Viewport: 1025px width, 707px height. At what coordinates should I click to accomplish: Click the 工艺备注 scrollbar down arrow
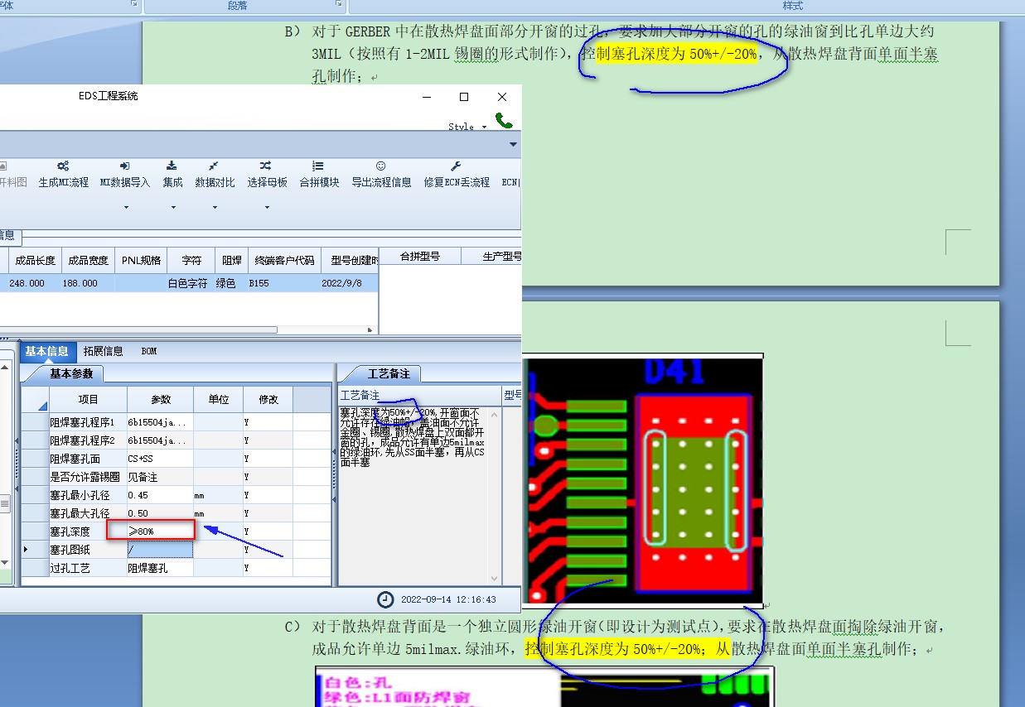pyautogui.click(x=495, y=579)
